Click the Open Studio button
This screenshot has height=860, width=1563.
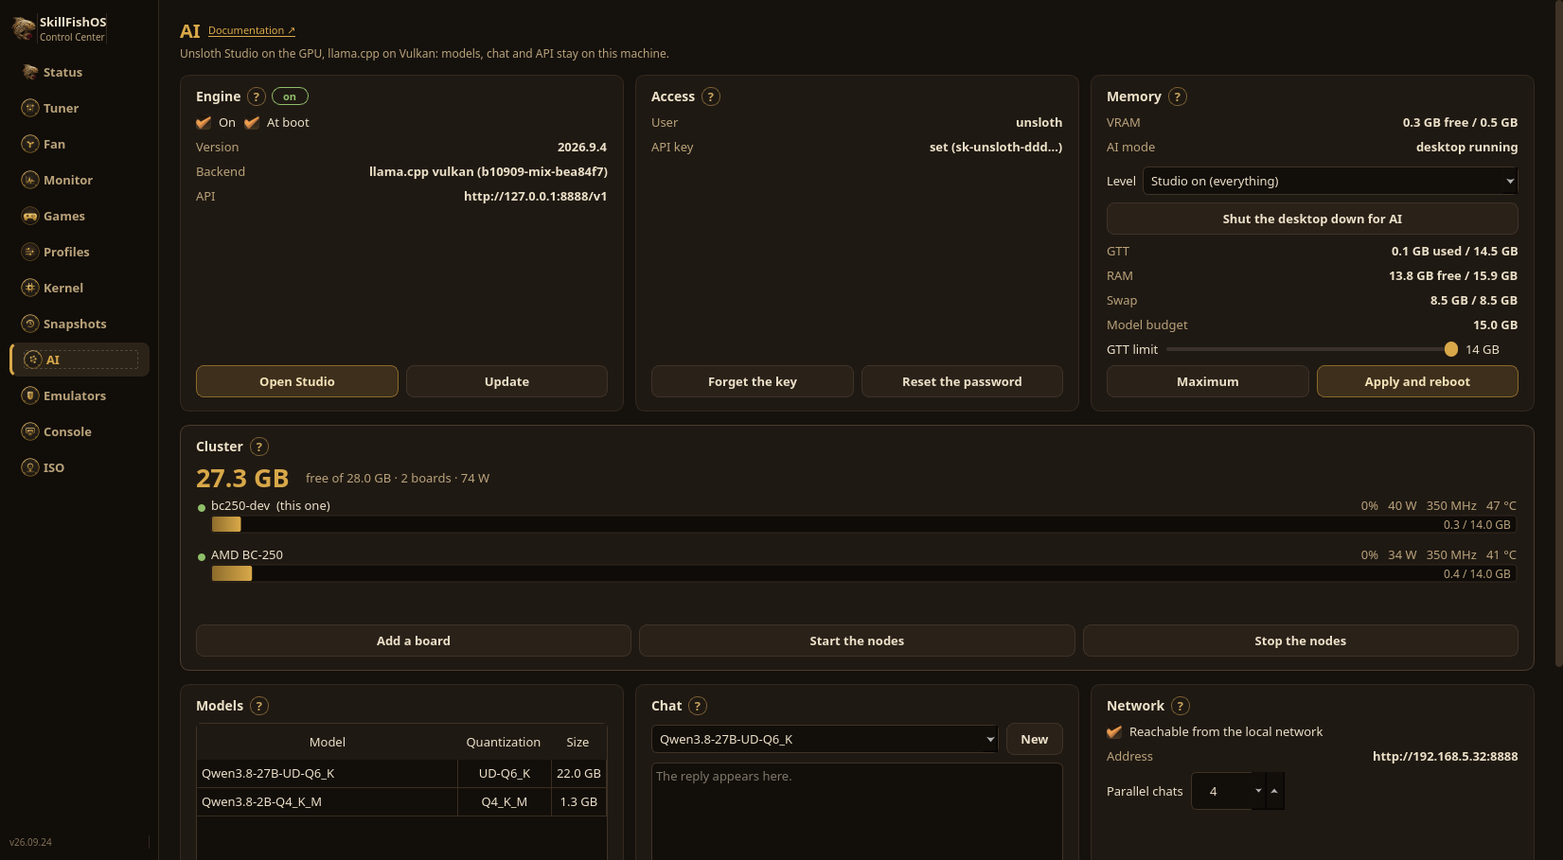[297, 381]
